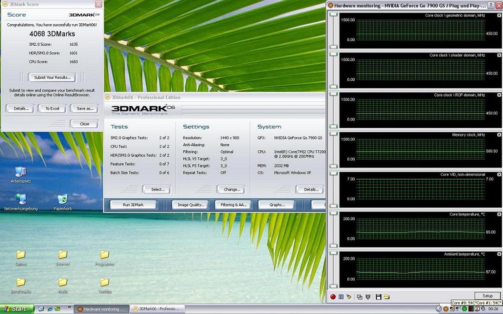Export results with the To Excel button

tap(52, 108)
